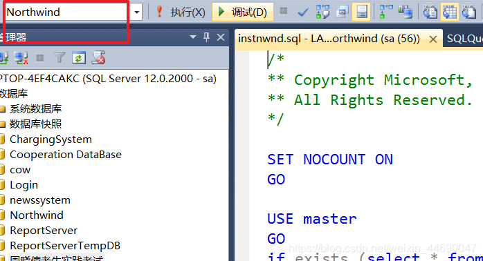
Task: Click the gray Cancel Executing Query square
Action: (284, 11)
